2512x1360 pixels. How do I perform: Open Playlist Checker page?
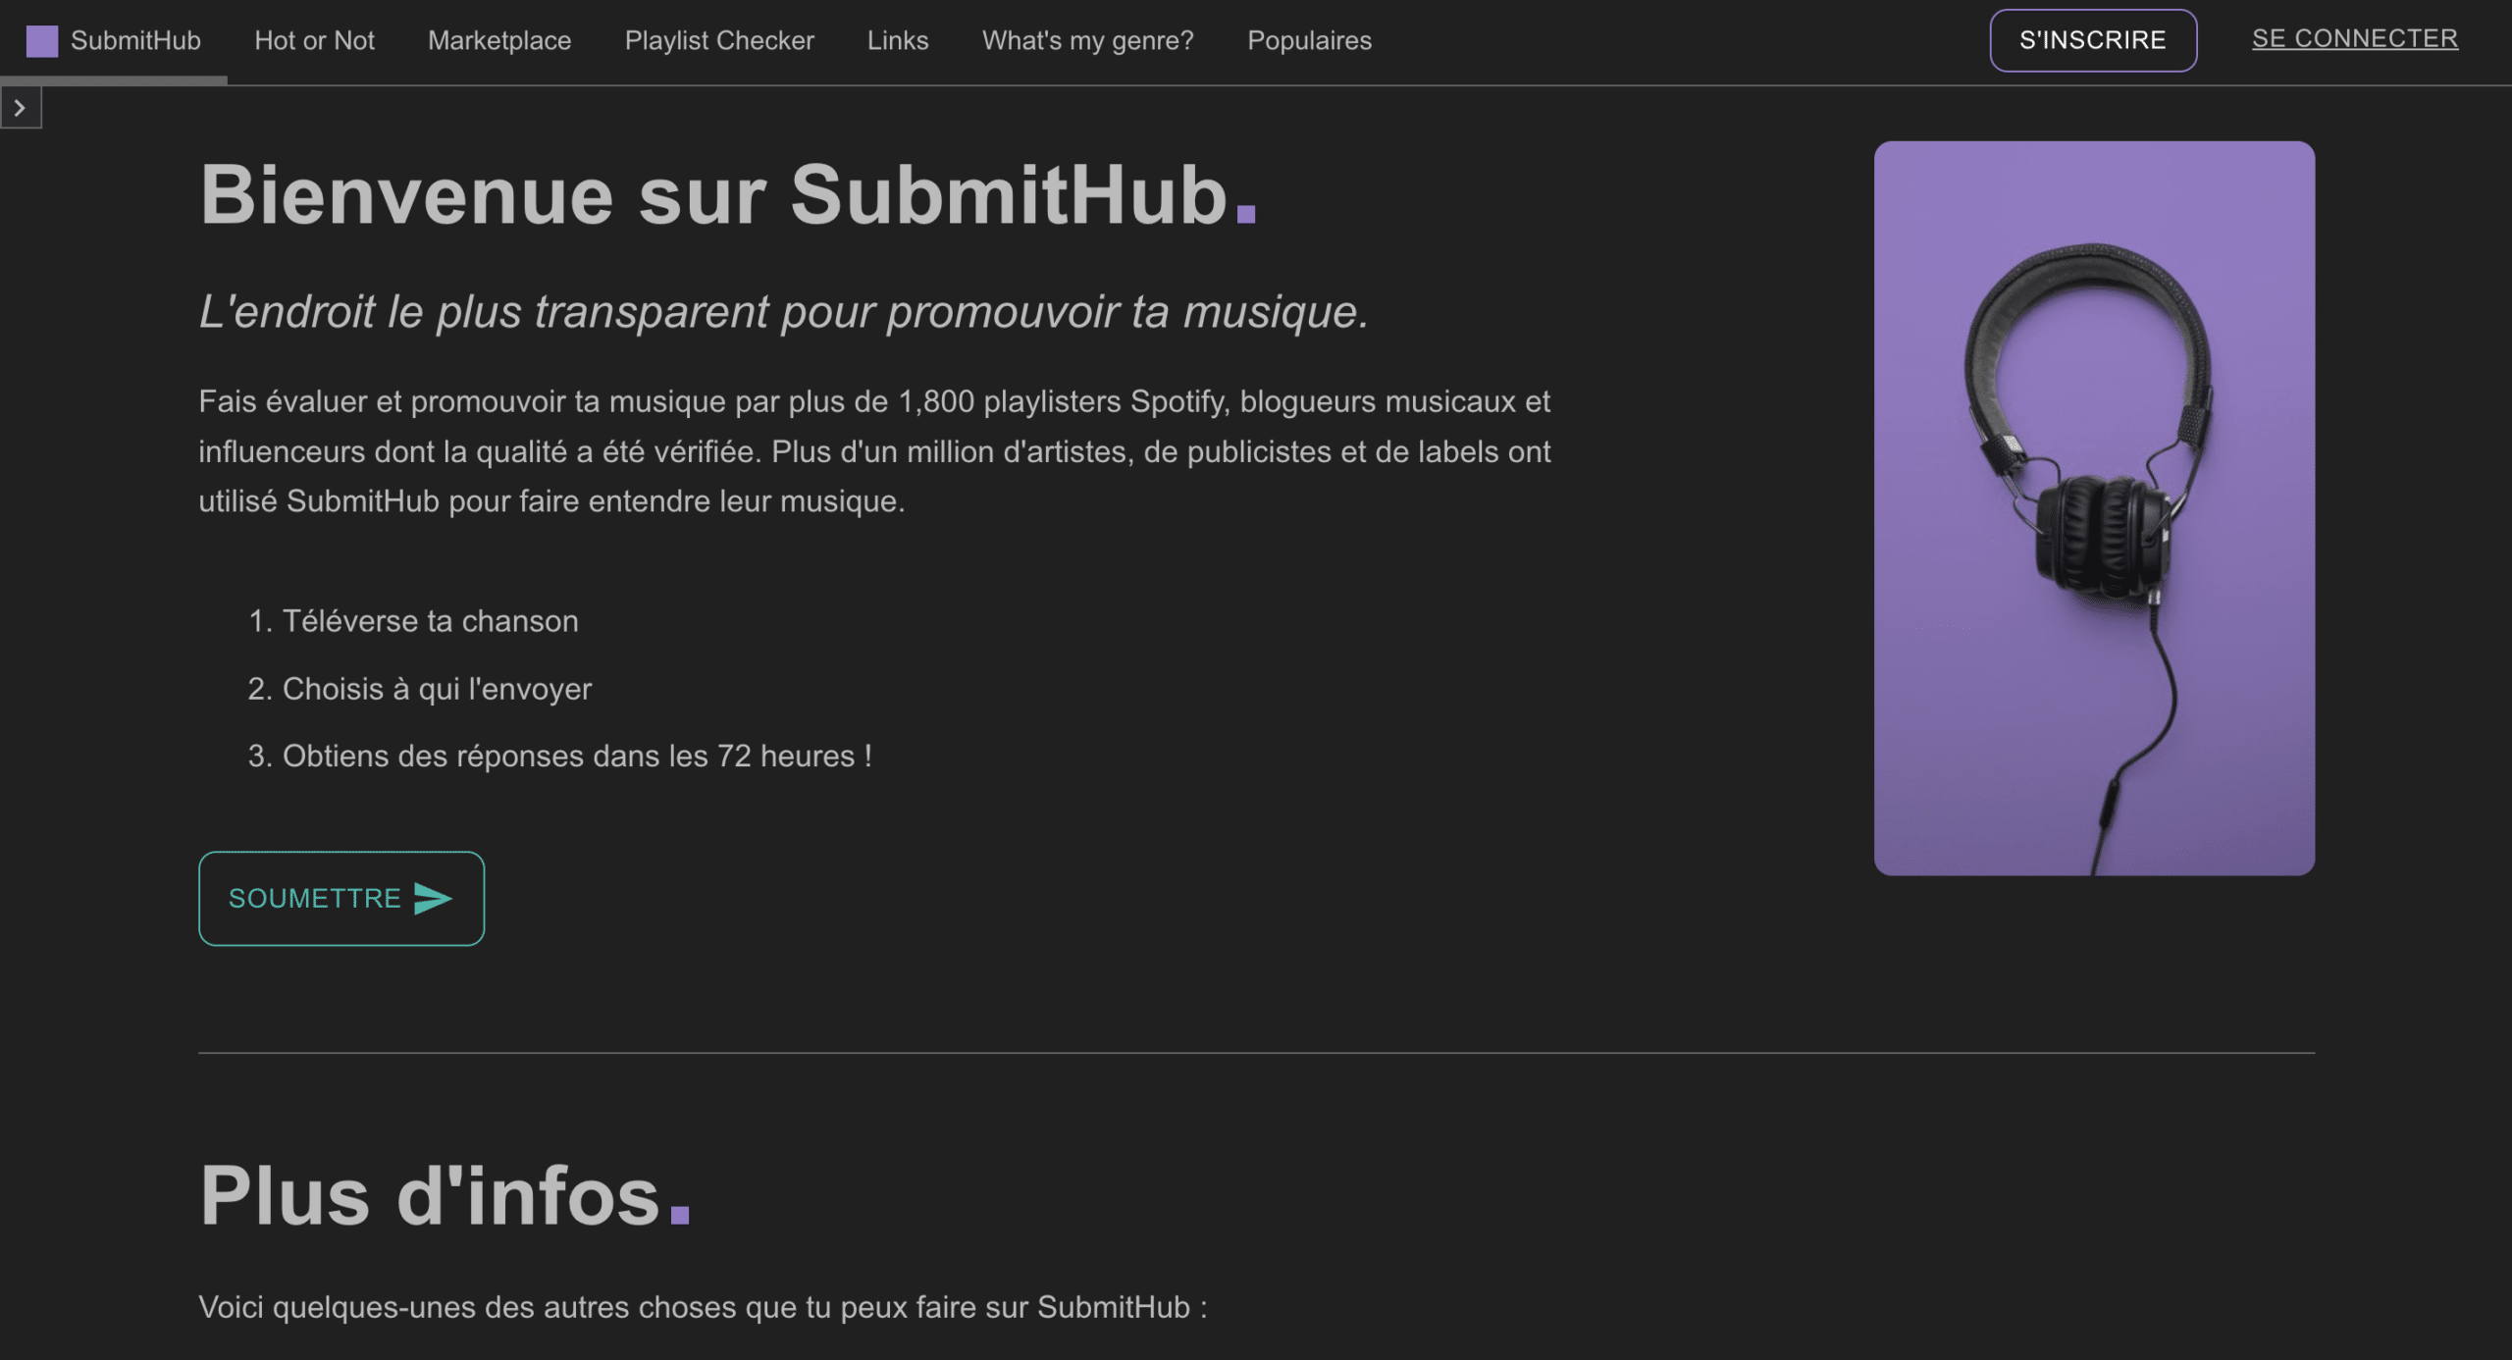click(719, 41)
